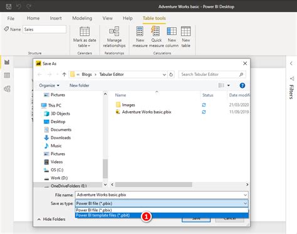Screen dimensions: 297x234
Task: Open the recent locations dropdown arrow
Action: [x=57, y=75]
